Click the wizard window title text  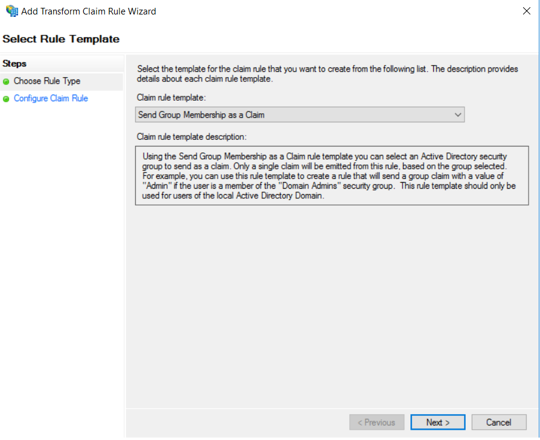point(88,11)
